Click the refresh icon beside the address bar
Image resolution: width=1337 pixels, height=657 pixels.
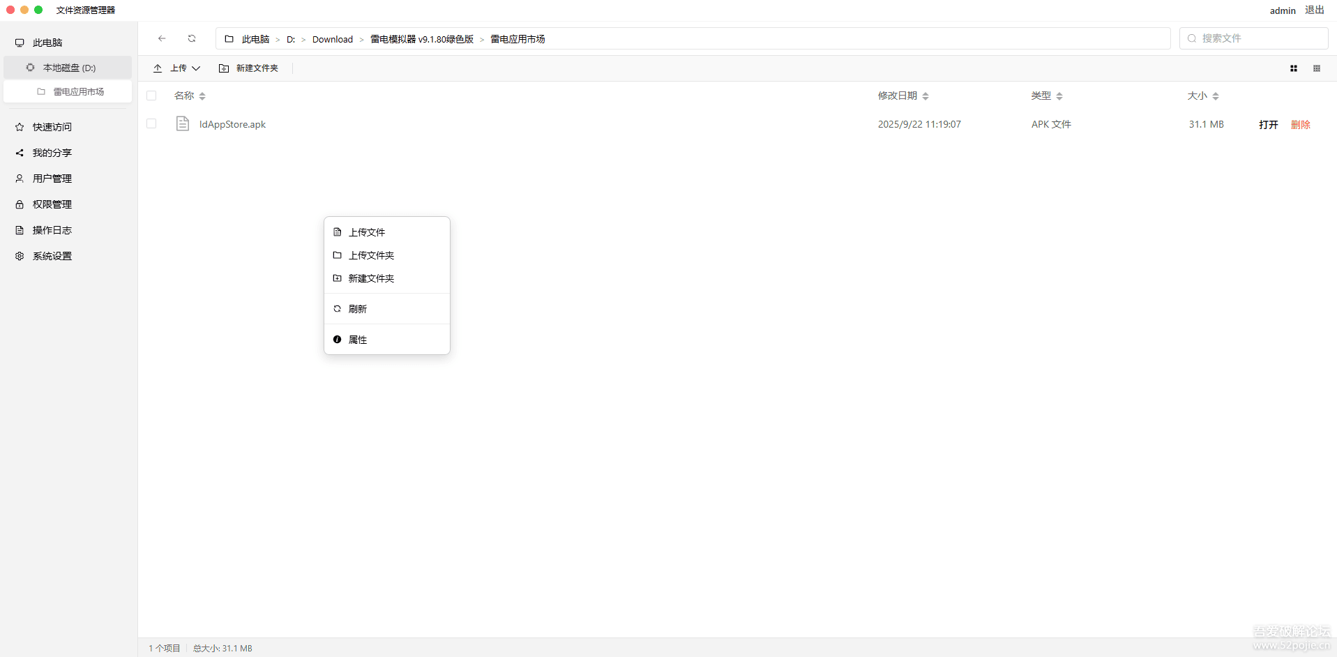192,39
